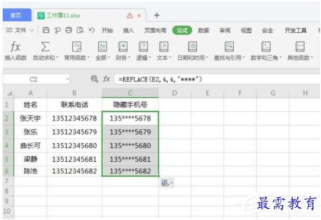Screen dimensions: 321x220
Task: Open the Name Box dropdown arrow
Action: pos(67,79)
